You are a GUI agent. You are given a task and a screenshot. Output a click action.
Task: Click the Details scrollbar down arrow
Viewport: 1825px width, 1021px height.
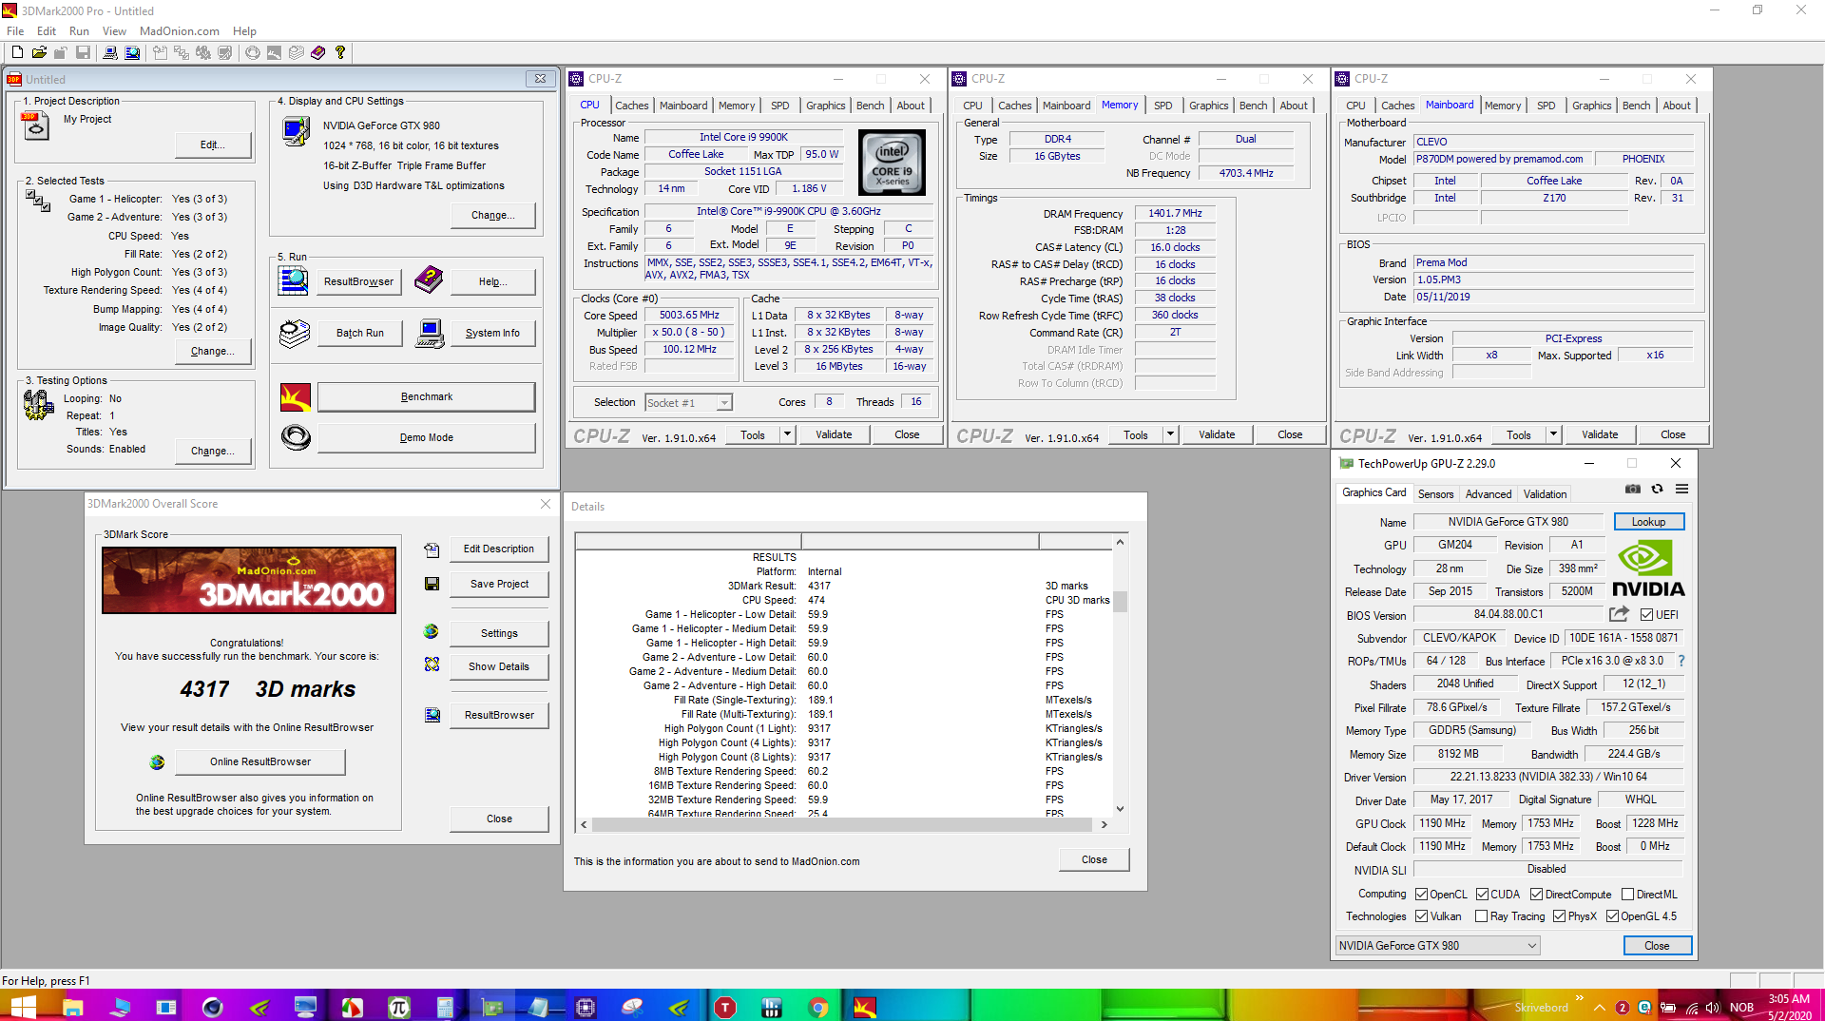coord(1120,809)
